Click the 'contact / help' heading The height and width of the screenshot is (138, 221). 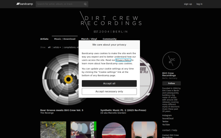pyautogui.click(x=170, y=130)
